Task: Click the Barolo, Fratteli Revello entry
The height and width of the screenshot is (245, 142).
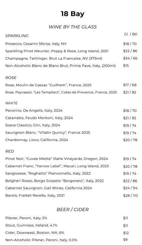Action: (x=35, y=196)
